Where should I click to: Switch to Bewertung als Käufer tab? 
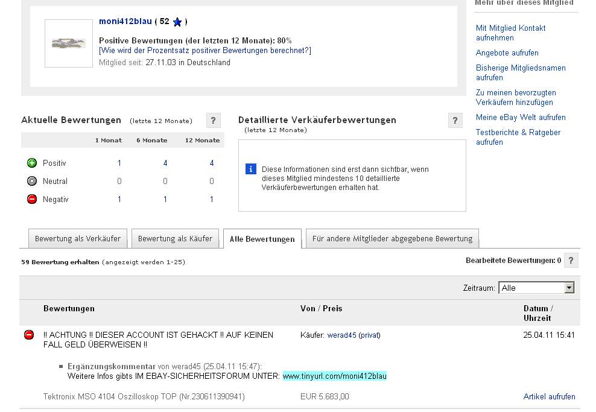(x=175, y=239)
